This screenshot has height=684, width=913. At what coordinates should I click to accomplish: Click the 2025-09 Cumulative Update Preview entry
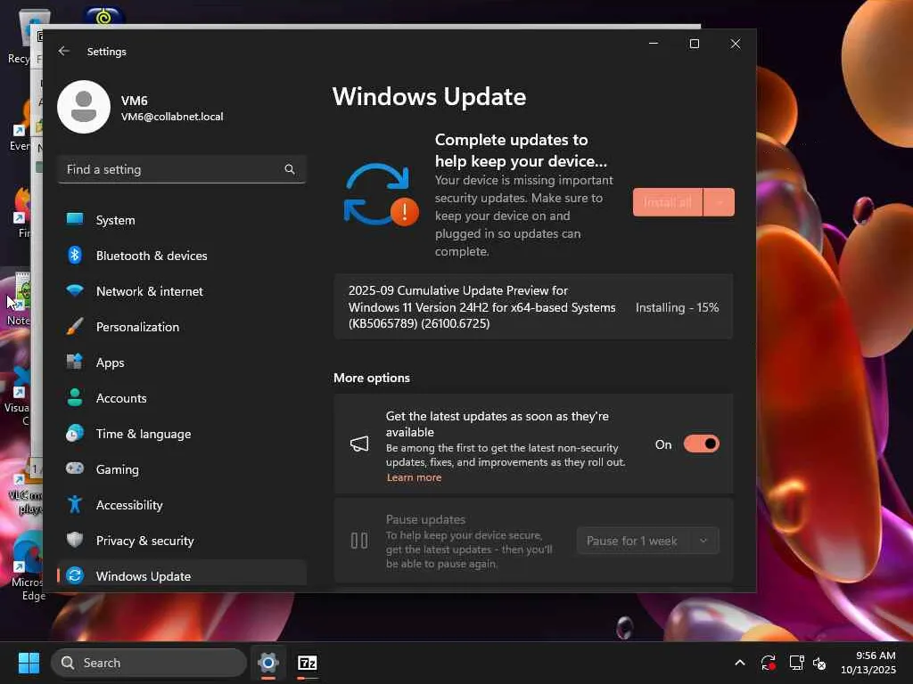[x=533, y=306]
